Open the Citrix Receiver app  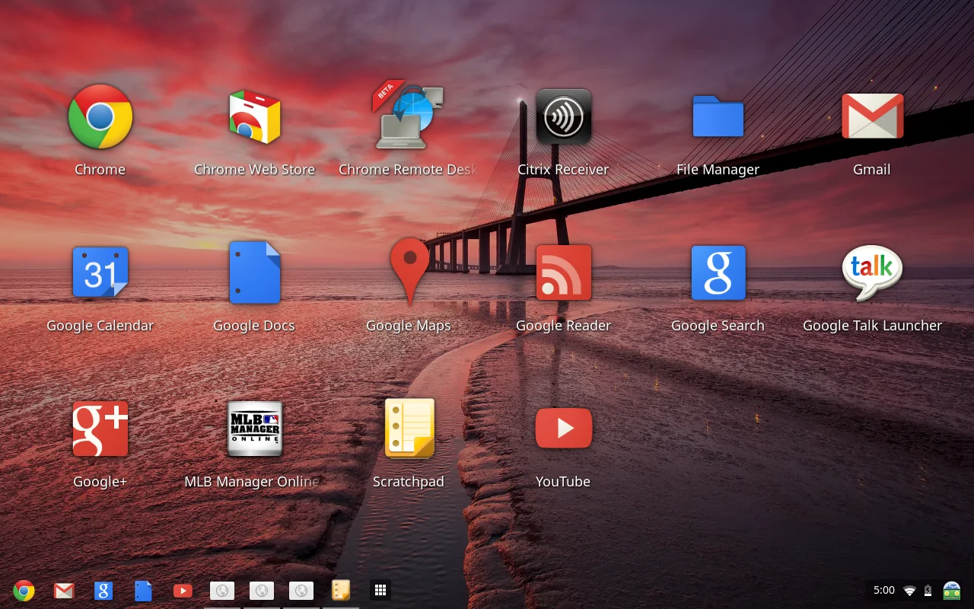click(564, 116)
